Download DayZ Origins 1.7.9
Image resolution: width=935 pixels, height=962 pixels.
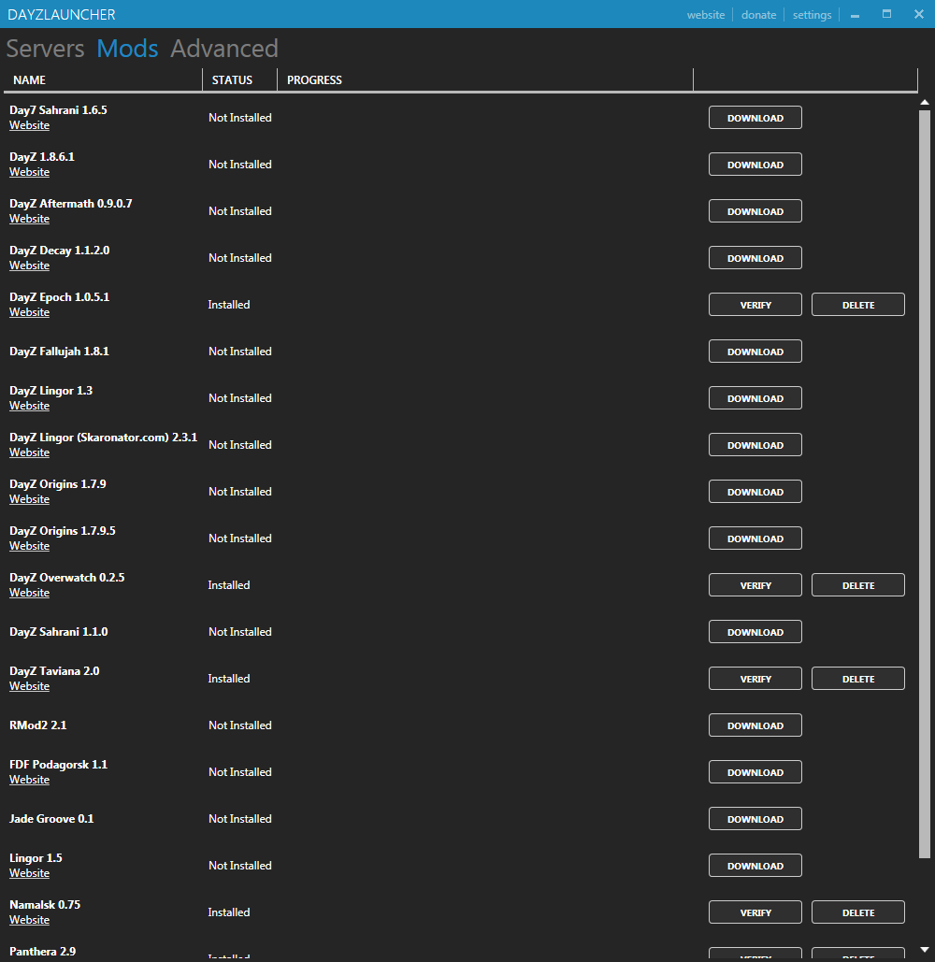[755, 492]
